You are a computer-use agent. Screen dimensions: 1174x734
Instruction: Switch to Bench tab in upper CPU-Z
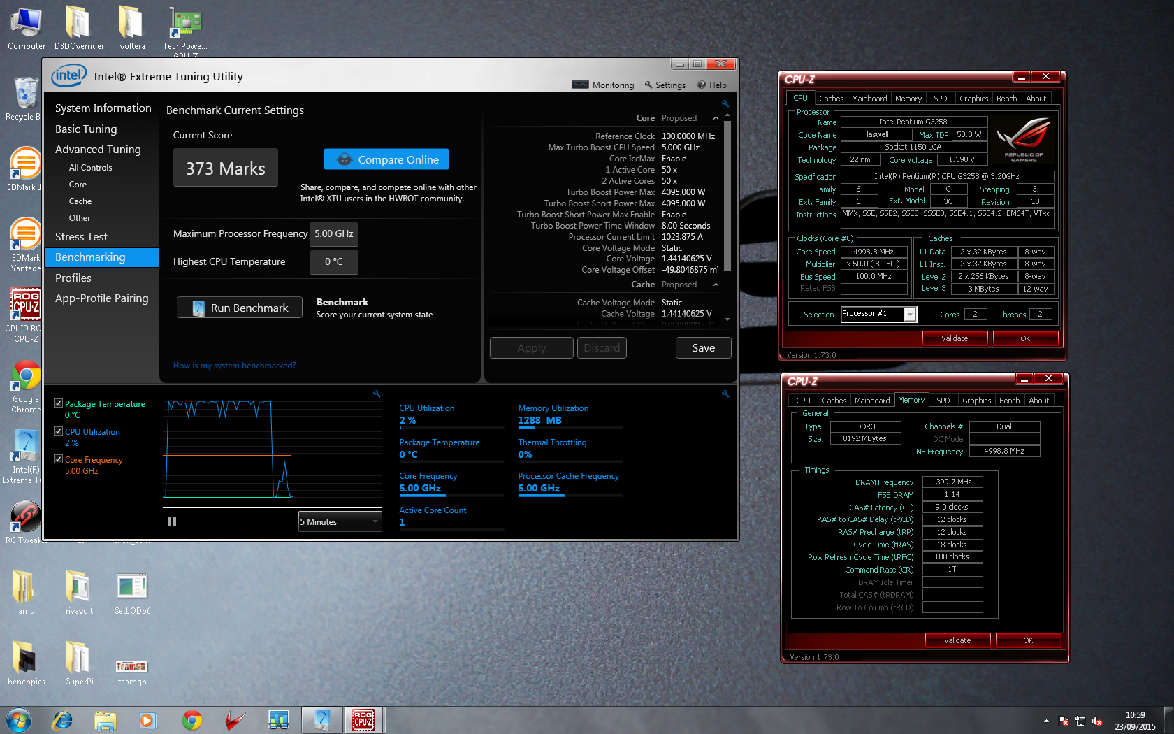click(1006, 99)
